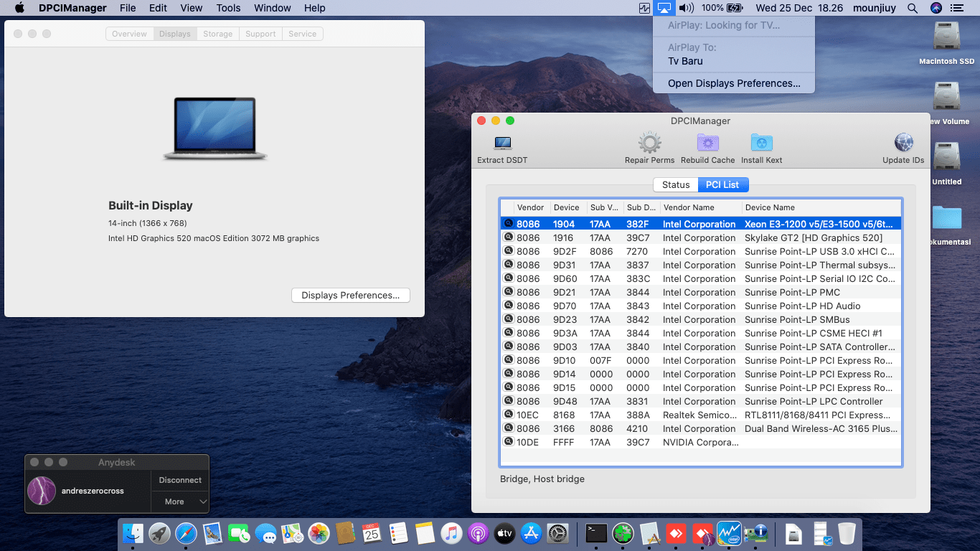Sort the list by the Device Name column
The height and width of the screenshot is (551, 980).
pos(821,207)
